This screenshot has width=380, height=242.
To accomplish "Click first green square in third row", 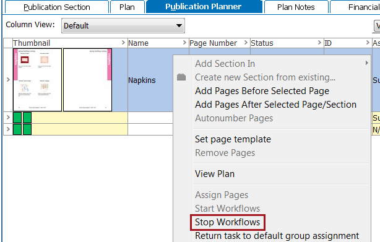I will coord(17,129).
